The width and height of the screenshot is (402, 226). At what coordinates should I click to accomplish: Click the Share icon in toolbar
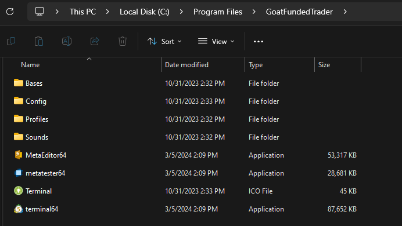click(x=95, y=41)
